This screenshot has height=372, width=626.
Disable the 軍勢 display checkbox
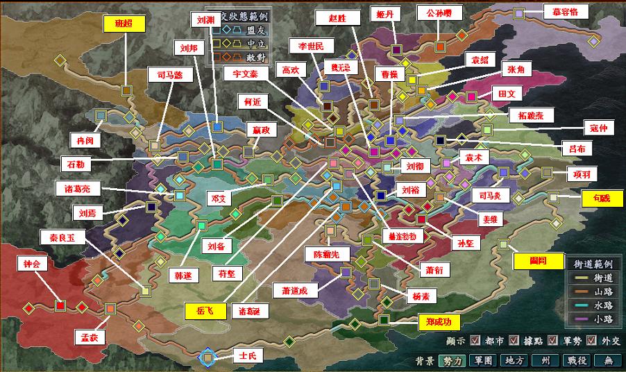(x=553, y=341)
